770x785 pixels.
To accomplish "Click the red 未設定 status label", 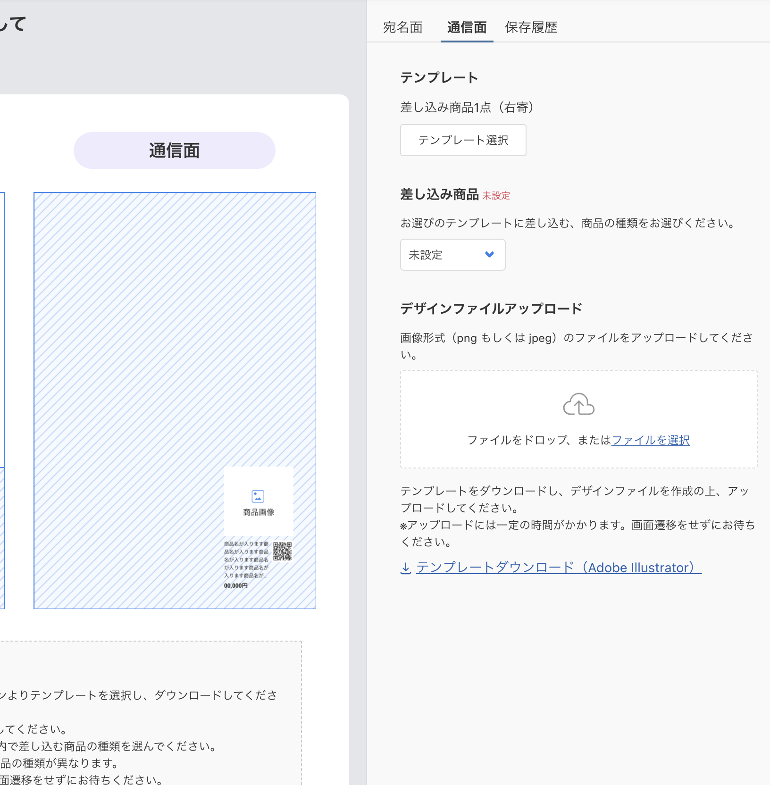I will coord(496,195).
